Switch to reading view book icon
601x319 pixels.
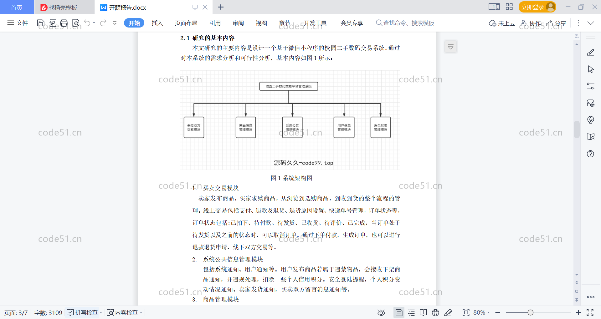click(x=423, y=312)
